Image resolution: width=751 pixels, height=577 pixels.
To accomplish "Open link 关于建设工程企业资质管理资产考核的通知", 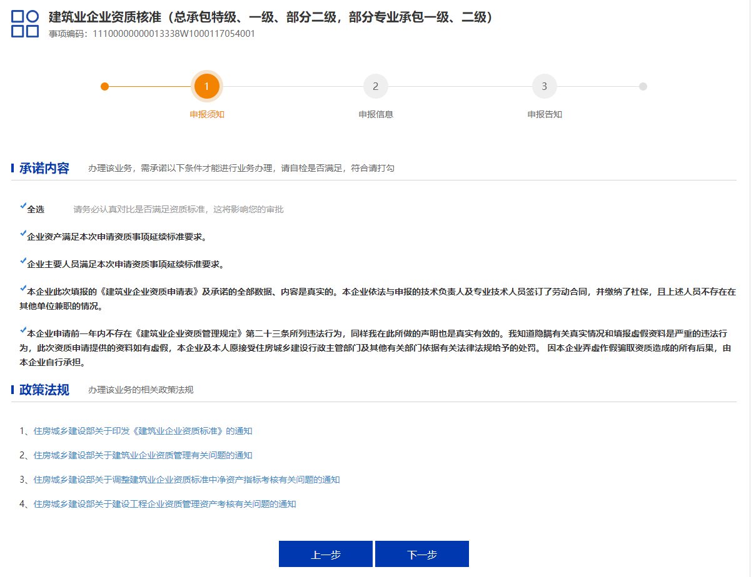I will point(164,504).
